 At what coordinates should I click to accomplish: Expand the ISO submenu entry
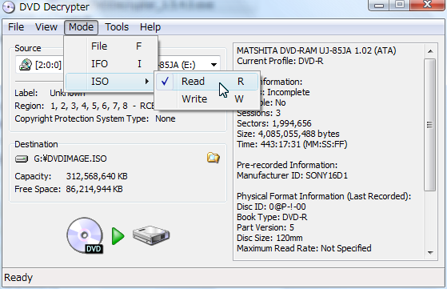point(110,82)
